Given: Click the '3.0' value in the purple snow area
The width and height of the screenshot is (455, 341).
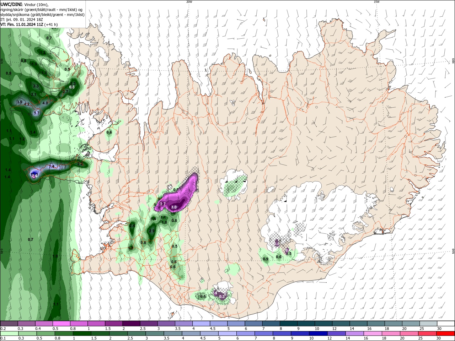Looking at the screenshot, I should 174,207.
